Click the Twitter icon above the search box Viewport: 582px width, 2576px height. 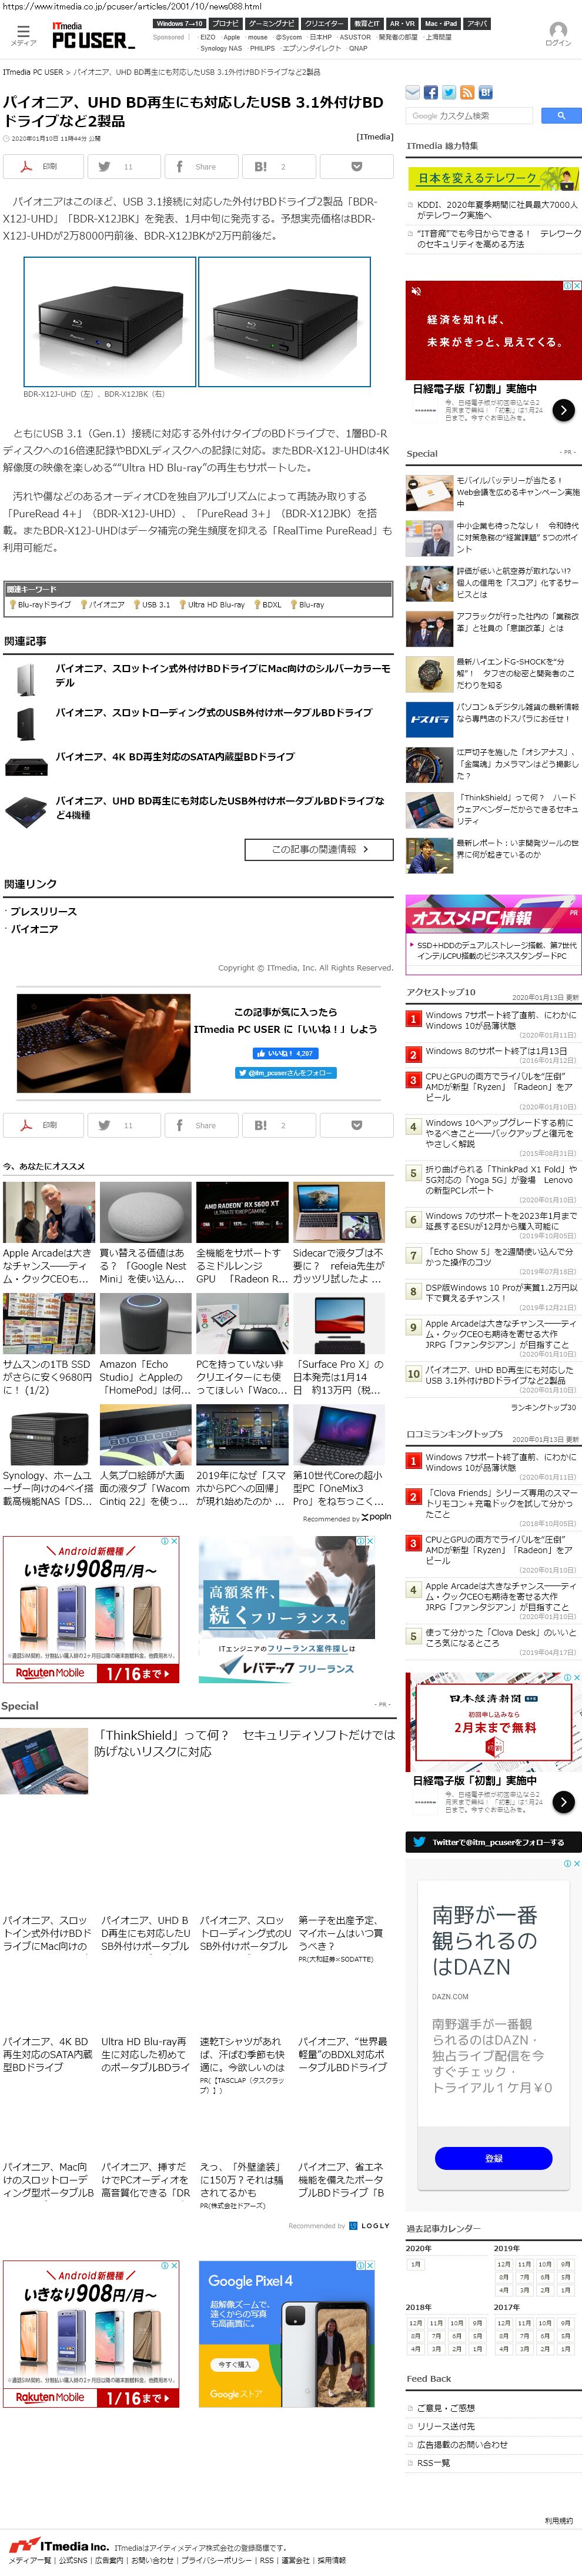click(x=449, y=92)
